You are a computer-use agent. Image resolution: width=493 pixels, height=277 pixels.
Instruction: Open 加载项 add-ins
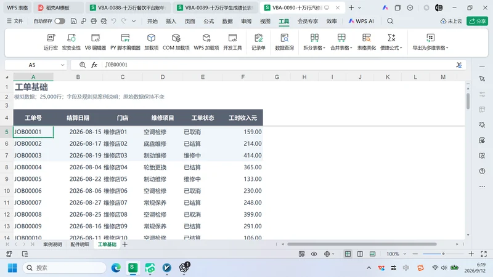coord(151,42)
